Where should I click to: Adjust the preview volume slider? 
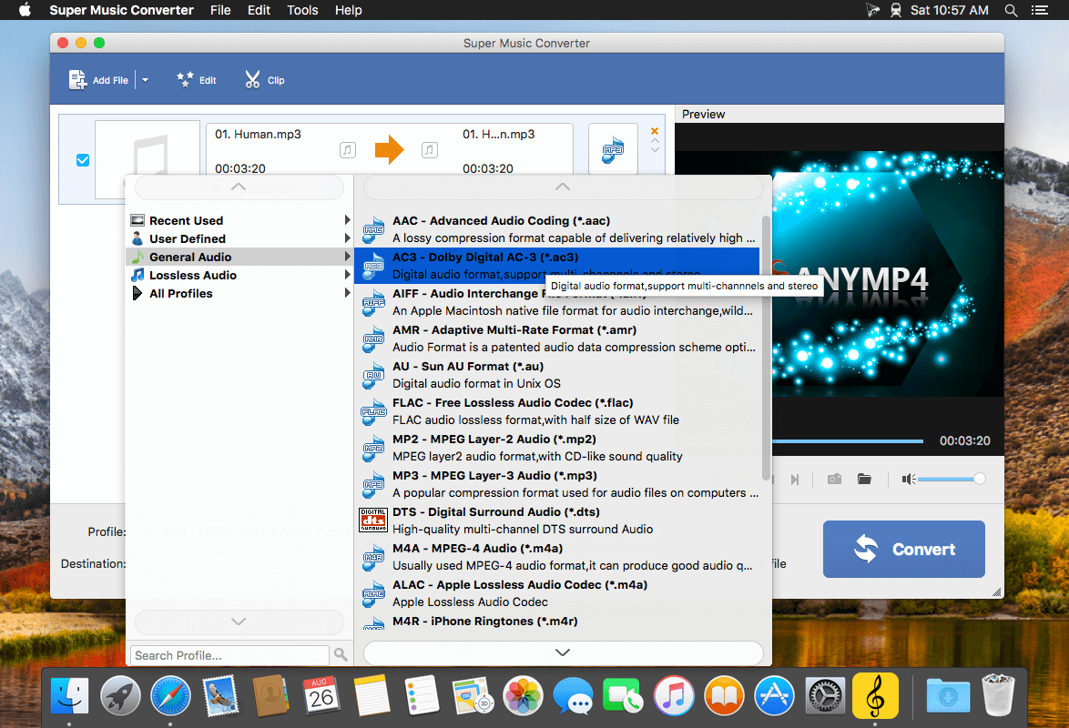click(x=951, y=480)
